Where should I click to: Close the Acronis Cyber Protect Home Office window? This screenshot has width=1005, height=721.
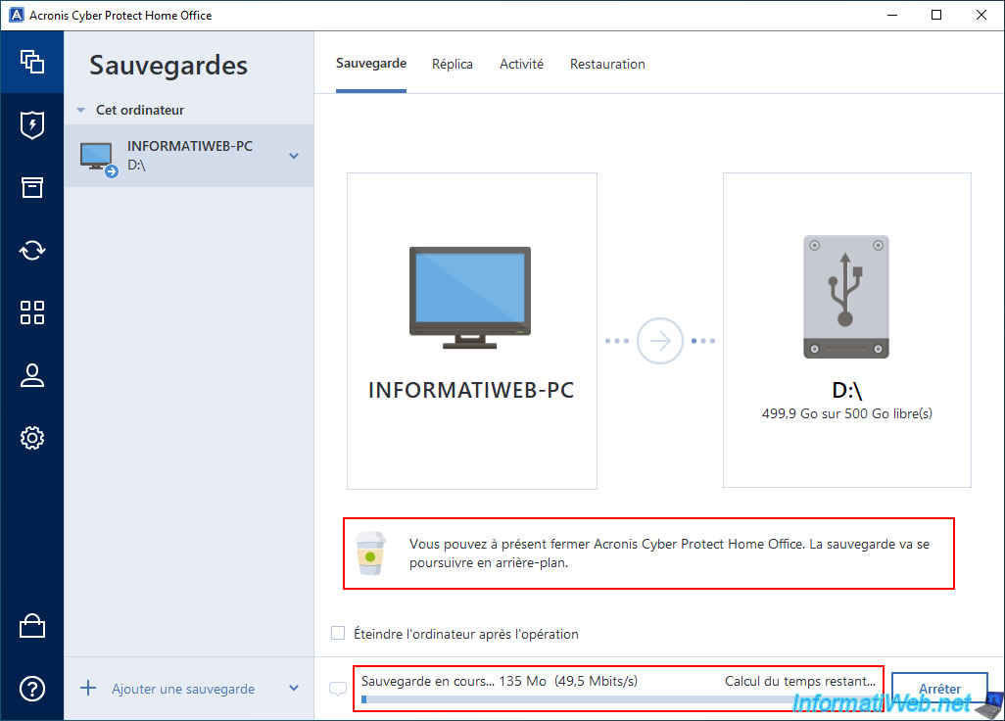tap(981, 15)
